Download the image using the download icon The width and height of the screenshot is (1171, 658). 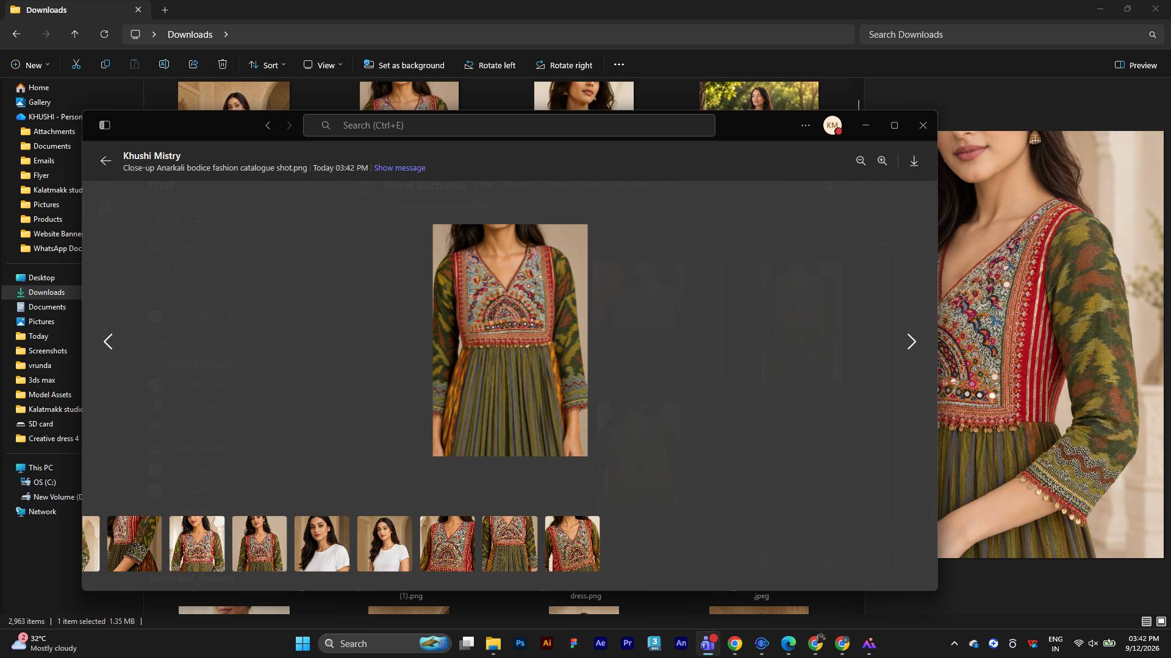coord(914,161)
